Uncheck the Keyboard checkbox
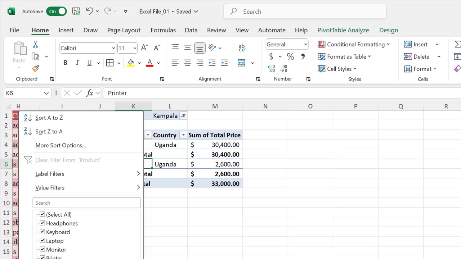461x259 pixels. point(42,232)
